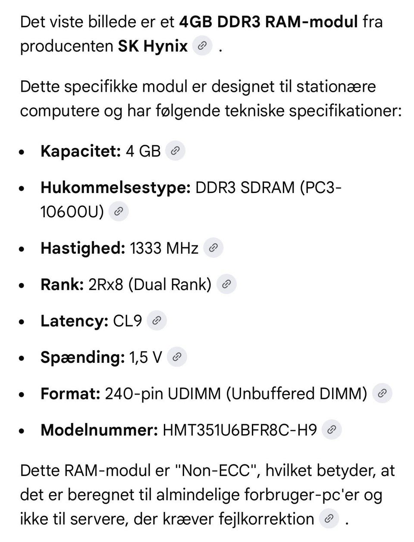The image size is (414, 542).
Task: Click the bold text 4GB DDR3 RAM-modul
Action: click(x=268, y=21)
